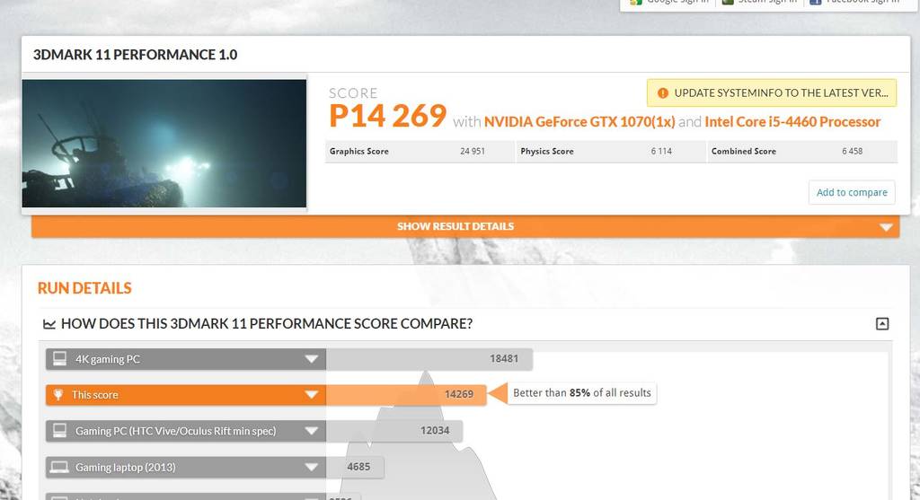The width and height of the screenshot is (920, 500).
Task: Click the 4K gaming PC monitor icon
Action: pos(60,359)
